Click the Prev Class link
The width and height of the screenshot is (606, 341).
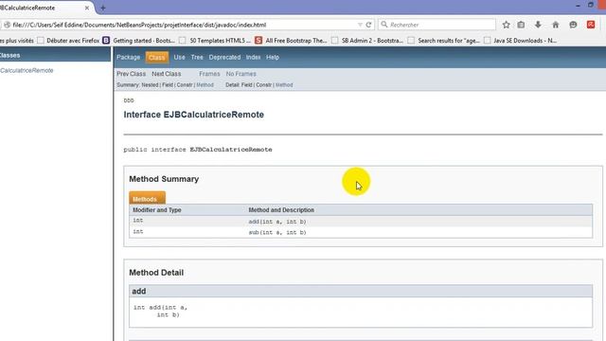(131, 74)
